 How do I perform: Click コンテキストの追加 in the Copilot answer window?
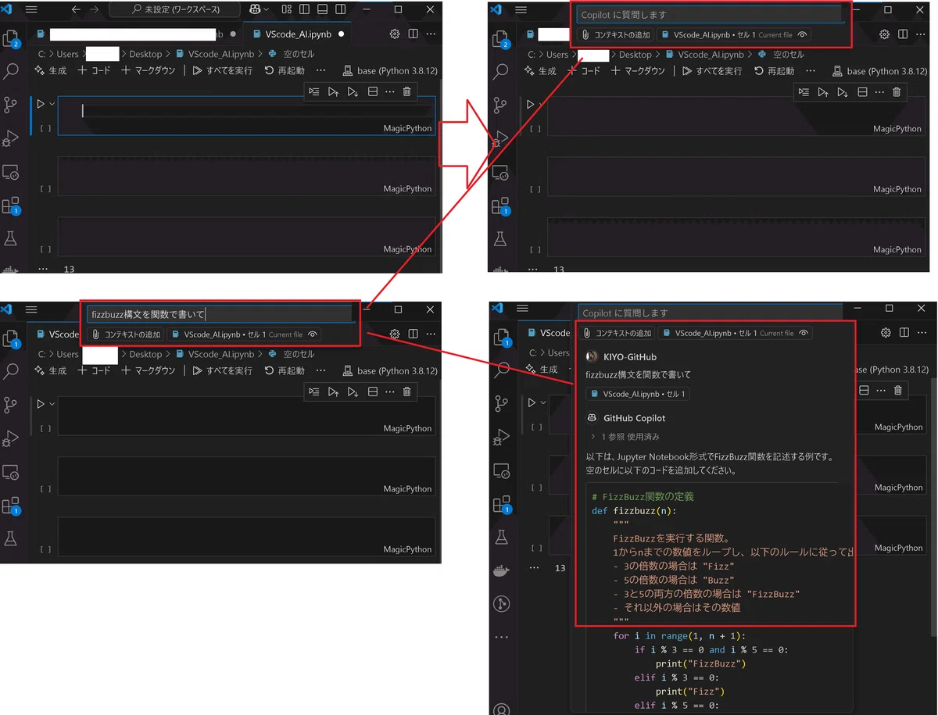(617, 333)
